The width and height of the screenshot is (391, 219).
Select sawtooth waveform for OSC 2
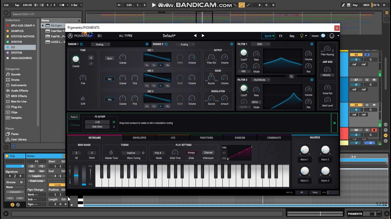[161, 86]
